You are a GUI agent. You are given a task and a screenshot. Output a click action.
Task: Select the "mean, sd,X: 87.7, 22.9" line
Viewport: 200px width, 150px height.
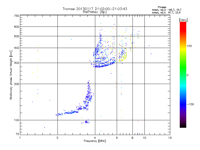click(x=166, y=12)
